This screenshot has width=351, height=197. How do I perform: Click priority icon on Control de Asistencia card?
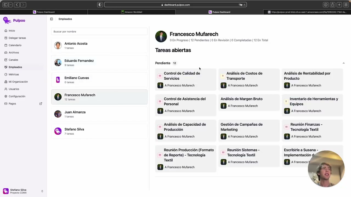pyautogui.click(x=160, y=102)
